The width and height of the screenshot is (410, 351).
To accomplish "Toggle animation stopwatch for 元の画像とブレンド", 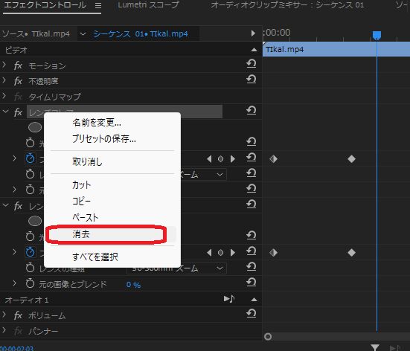I will 30,283.
